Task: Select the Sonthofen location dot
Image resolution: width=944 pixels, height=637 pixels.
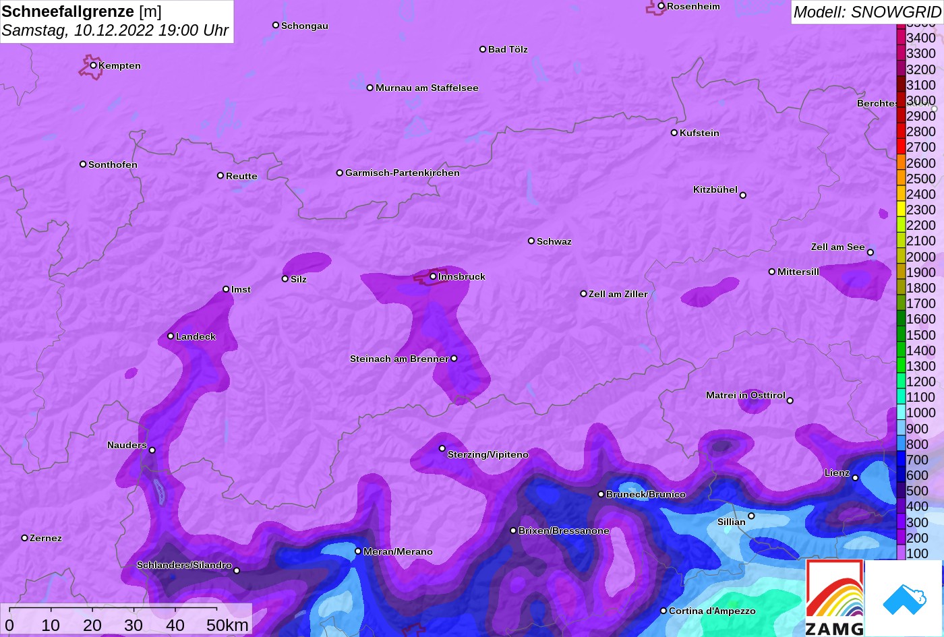Action: coord(83,164)
